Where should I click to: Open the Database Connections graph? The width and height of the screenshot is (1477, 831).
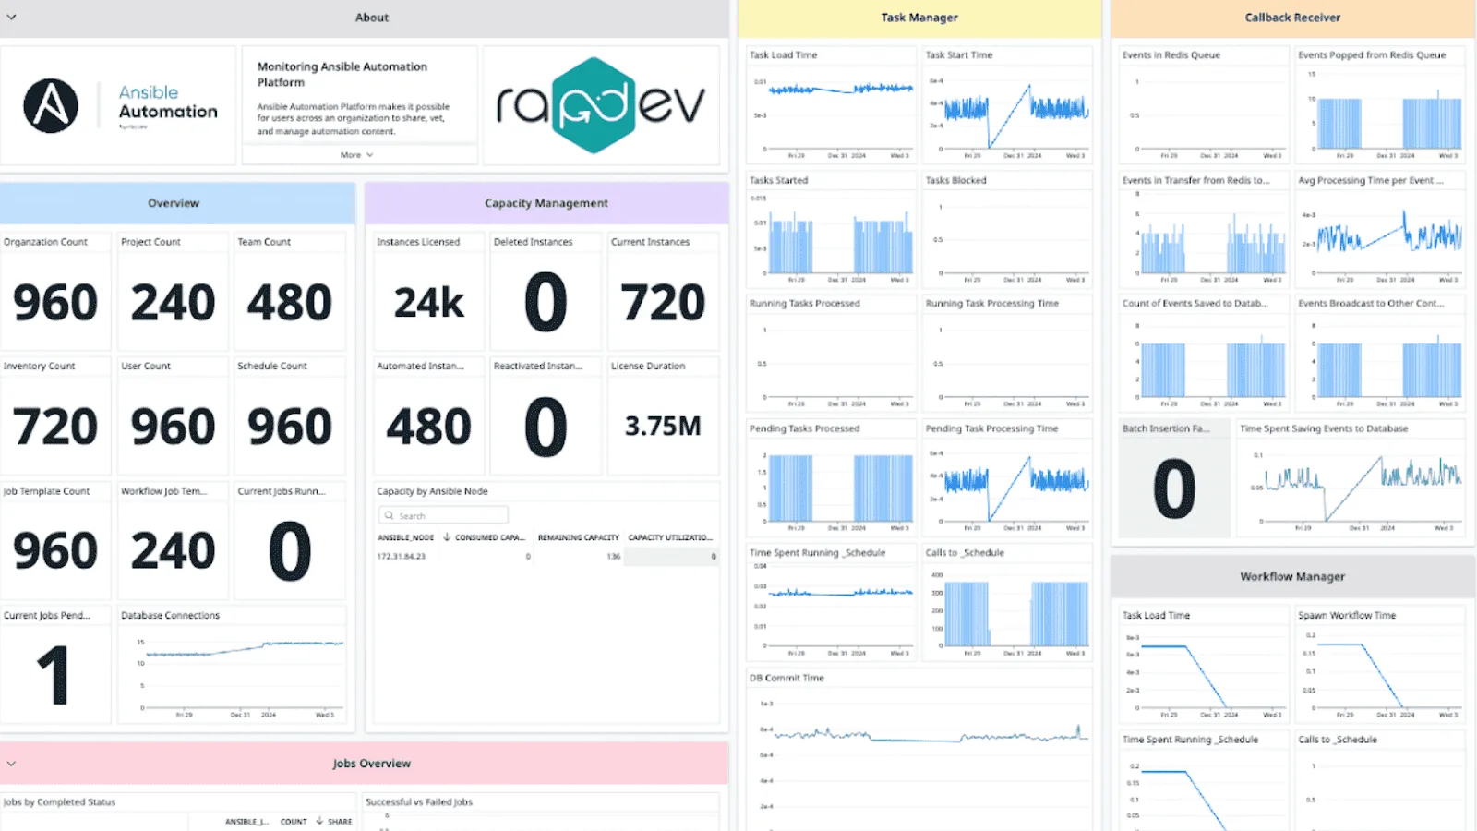(232, 676)
